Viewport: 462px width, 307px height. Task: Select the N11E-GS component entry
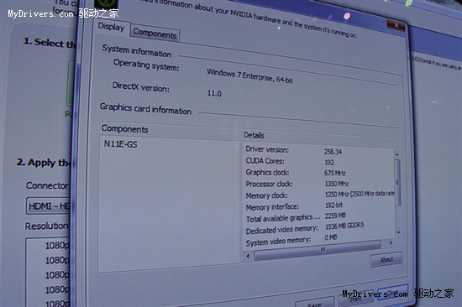[x=120, y=144]
